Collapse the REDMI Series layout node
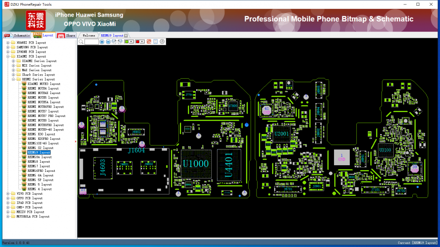Viewport: 440px width, 247px height. 13,79
